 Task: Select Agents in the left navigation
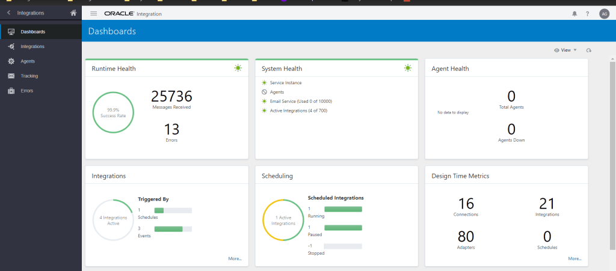coord(28,61)
